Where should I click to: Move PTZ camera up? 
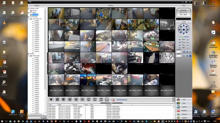coord(184,26)
